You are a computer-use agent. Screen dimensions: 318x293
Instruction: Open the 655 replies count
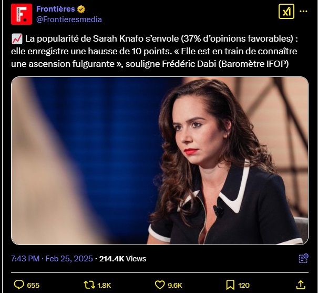(33, 285)
